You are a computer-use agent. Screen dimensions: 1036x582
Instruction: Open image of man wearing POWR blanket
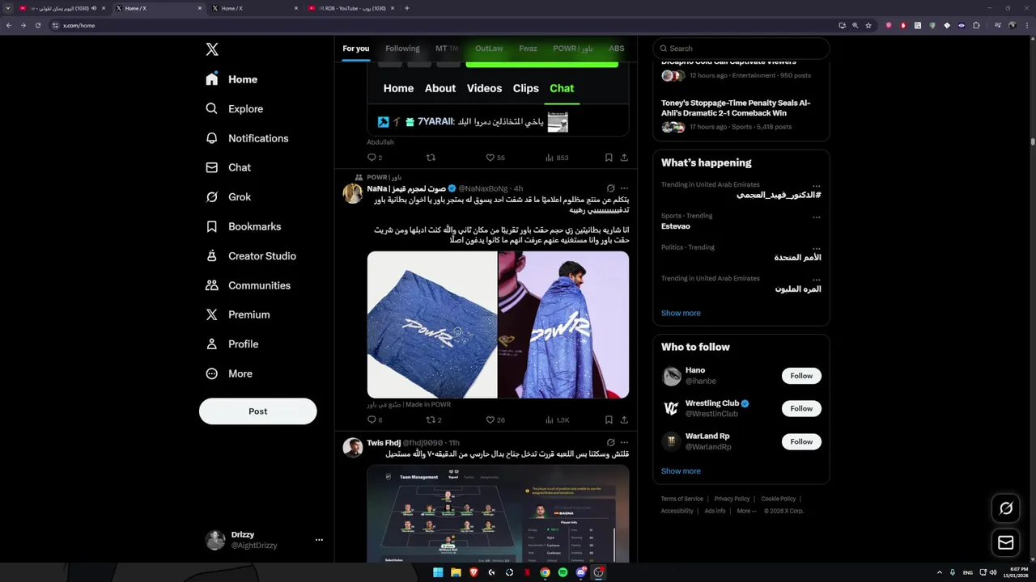point(563,324)
